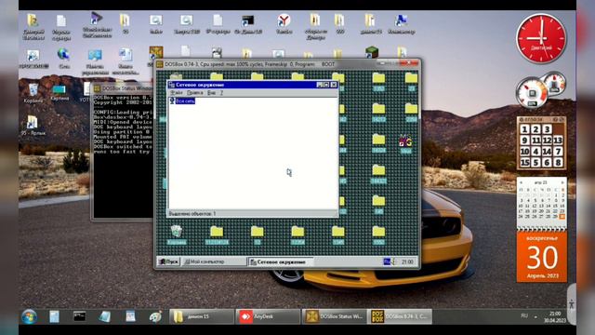Select the colorful shortcut icon on Windows 95 desktop
This screenshot has height=335, width=595.
(x=405, y=143)
